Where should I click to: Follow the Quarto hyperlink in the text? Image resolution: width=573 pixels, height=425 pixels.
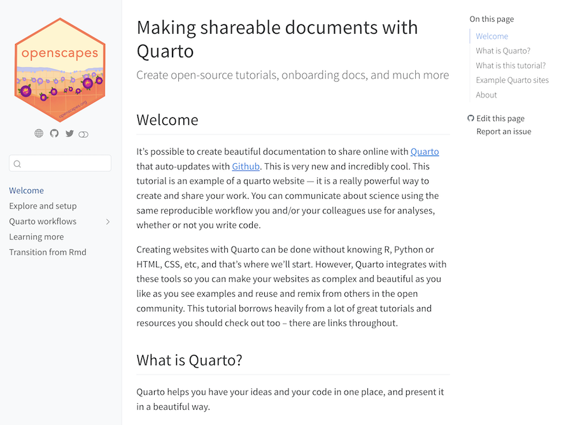point(425,152)
